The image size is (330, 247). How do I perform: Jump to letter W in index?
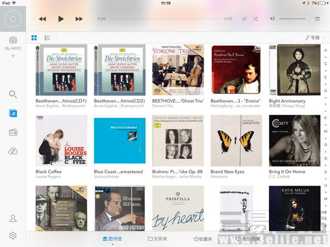point(326,199)
